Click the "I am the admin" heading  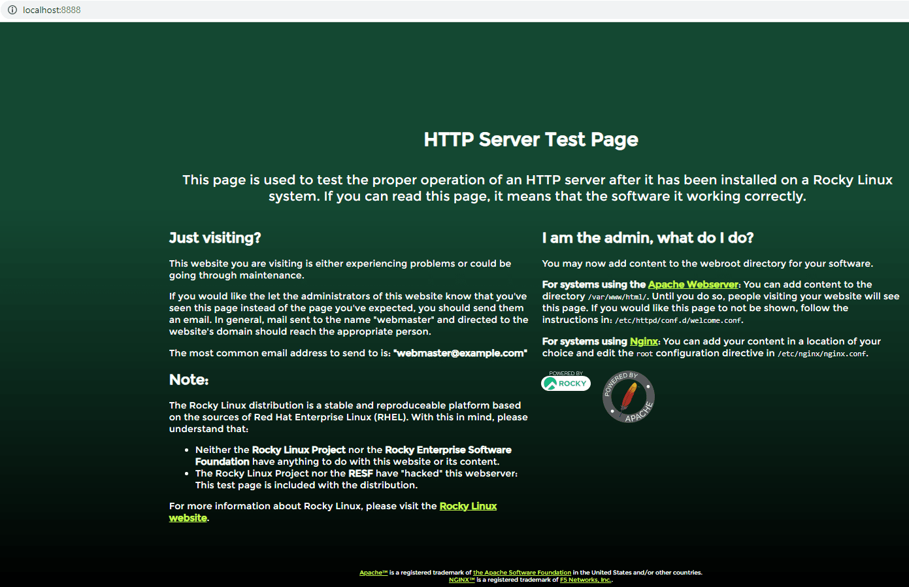pyautogui.click(x=648, y=238)
